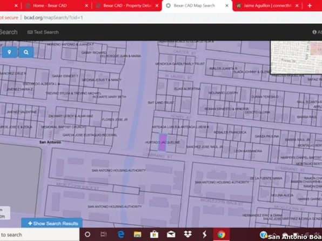Click the map pin locate button
The image size is (322, 241).
(9, 52)
